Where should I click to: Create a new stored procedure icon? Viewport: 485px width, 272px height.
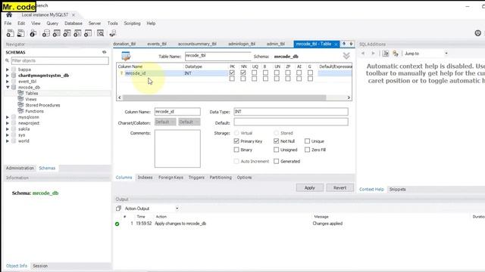[77, 33]
